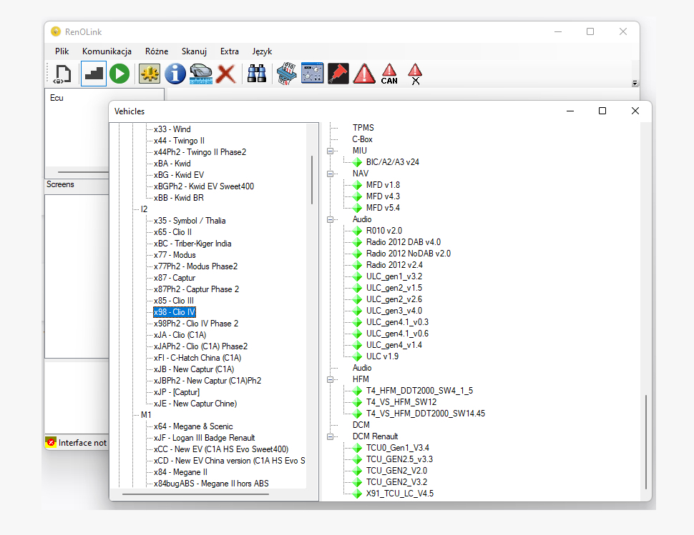
Task: Click the red X toolbar icon
Action: [x=226, y=74]
